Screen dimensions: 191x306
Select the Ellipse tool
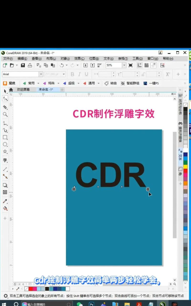(5, 144)
